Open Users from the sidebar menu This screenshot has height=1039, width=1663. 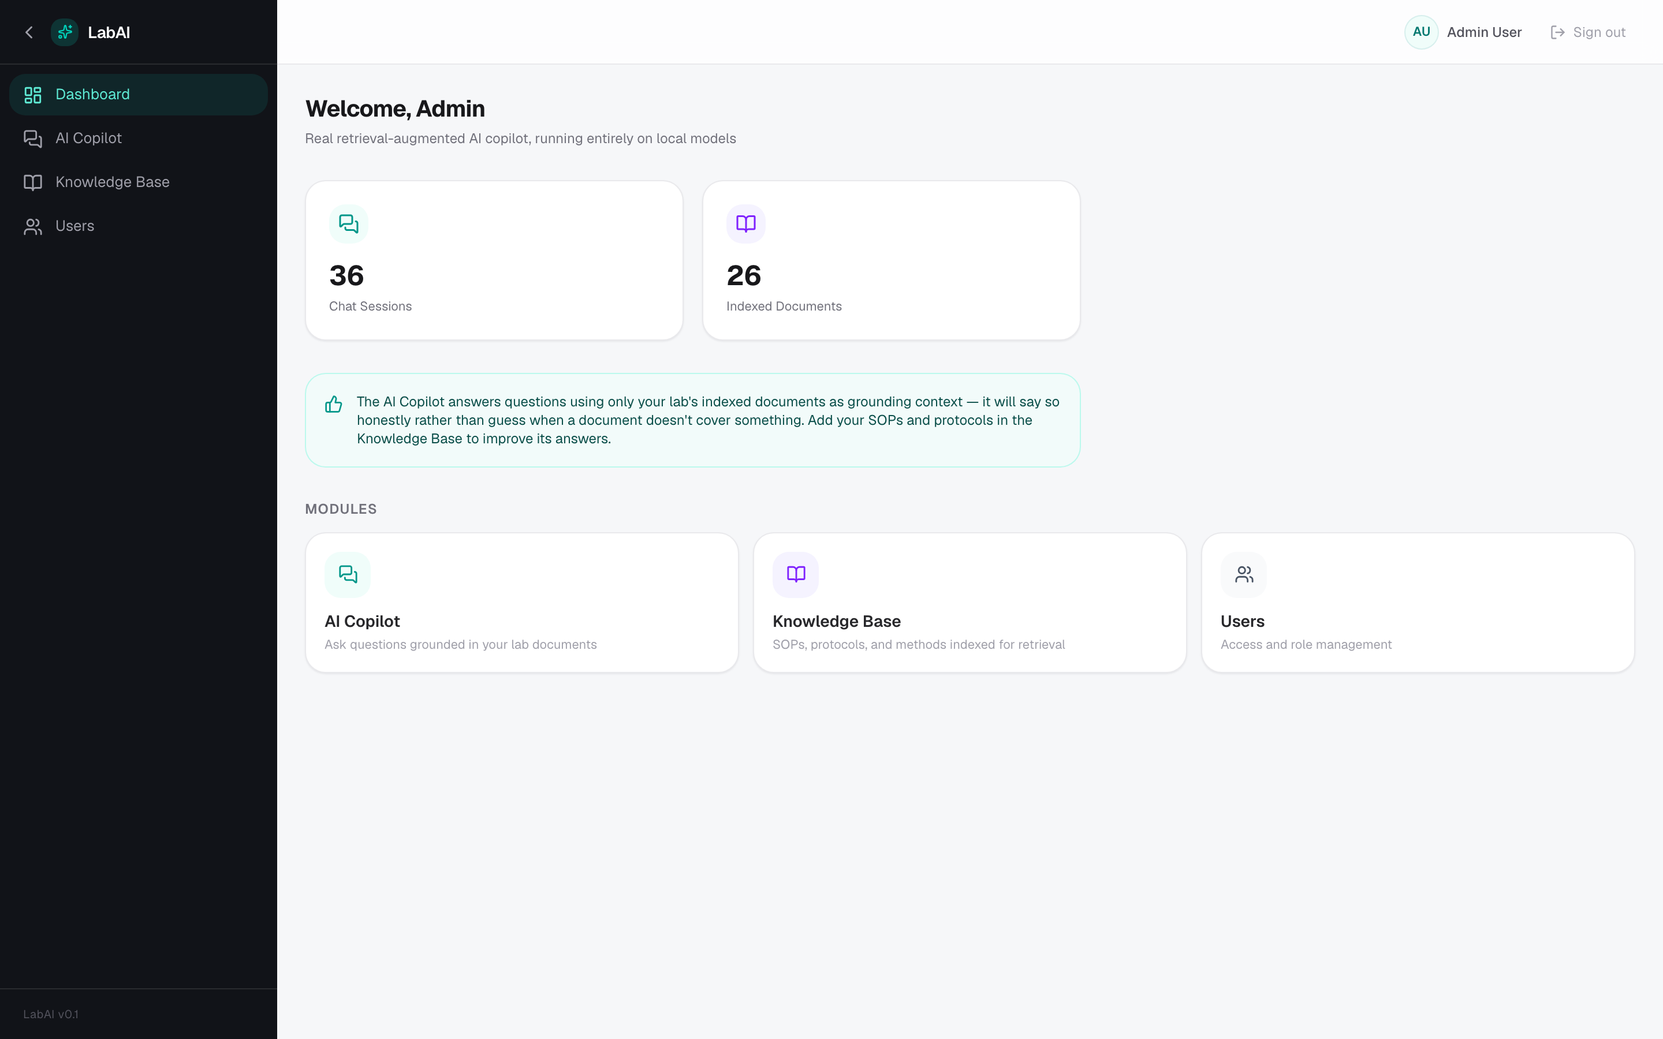(139, 226)
